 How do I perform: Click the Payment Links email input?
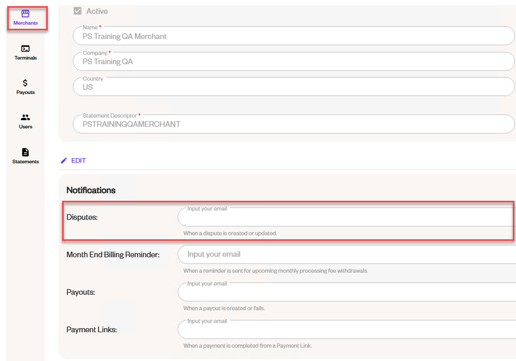(347, 329)
